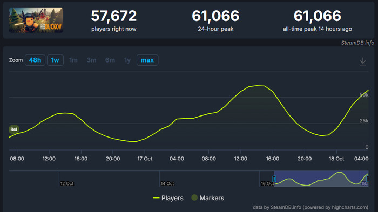
Task: Toggle the Players series in legend
Action: pos(168,198)
